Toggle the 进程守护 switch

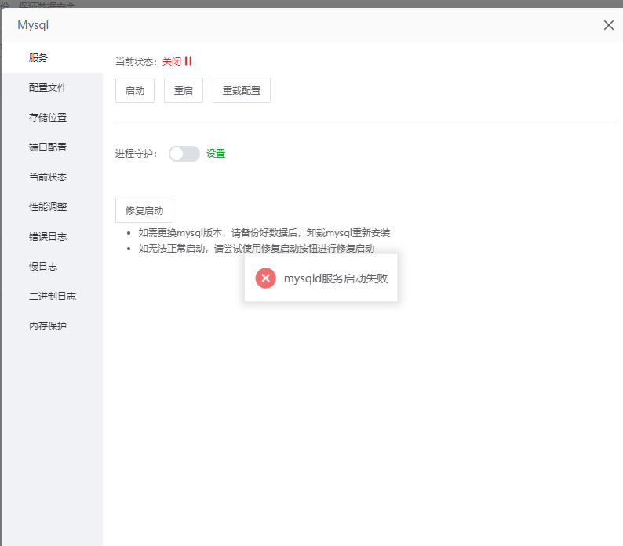point(184,154)
